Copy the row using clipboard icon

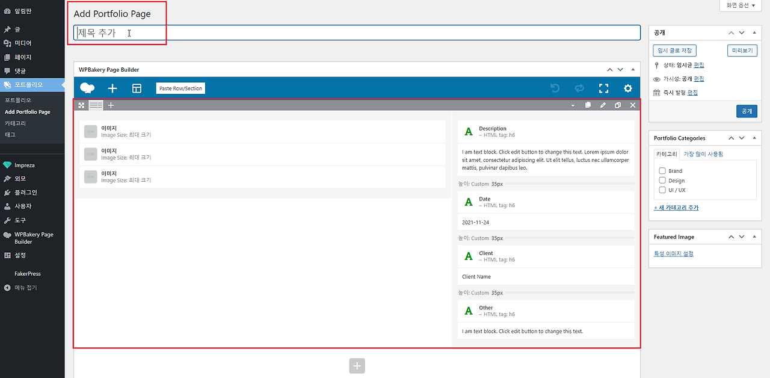(x=588, y=105)
